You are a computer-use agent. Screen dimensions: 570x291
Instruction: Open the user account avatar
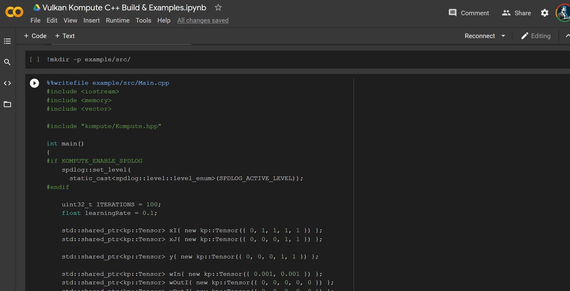pyautogui.click(x=563, y=13)
